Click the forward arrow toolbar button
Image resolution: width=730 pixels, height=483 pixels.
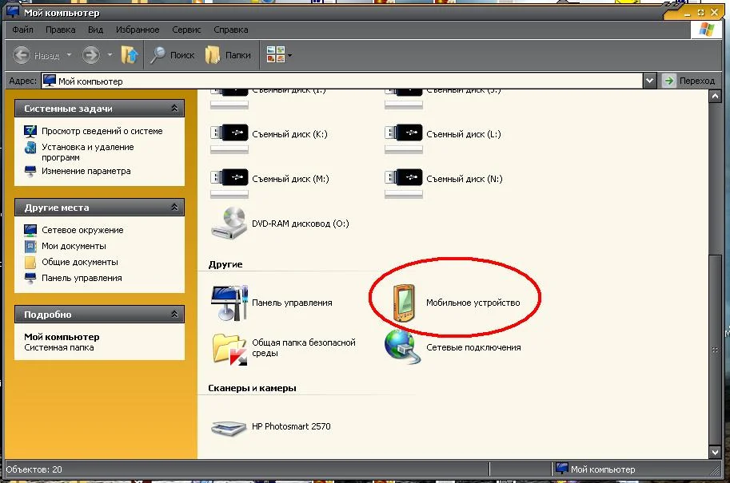click(91, 55)
